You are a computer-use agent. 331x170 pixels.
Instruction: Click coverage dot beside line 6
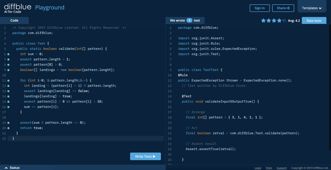[x=8, y=54]
